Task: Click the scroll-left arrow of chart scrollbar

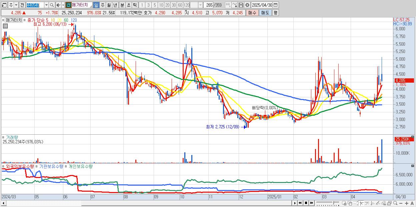Action: 4,203
